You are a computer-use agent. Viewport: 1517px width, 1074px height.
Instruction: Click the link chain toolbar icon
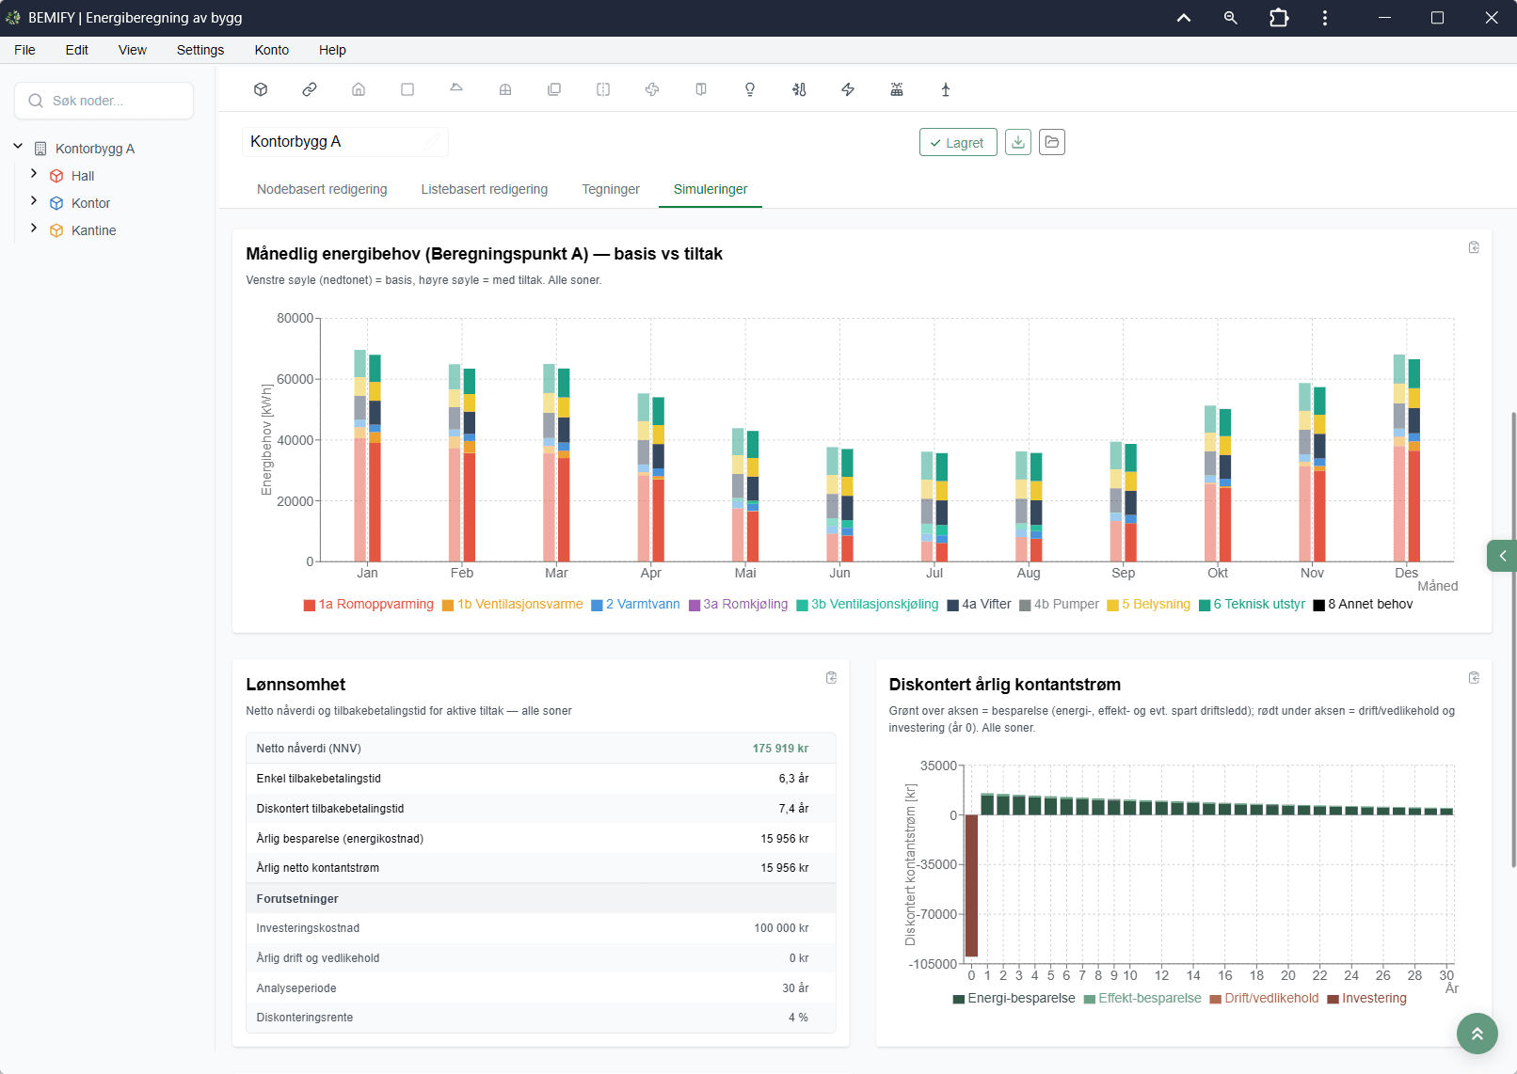tap(310, 89)
